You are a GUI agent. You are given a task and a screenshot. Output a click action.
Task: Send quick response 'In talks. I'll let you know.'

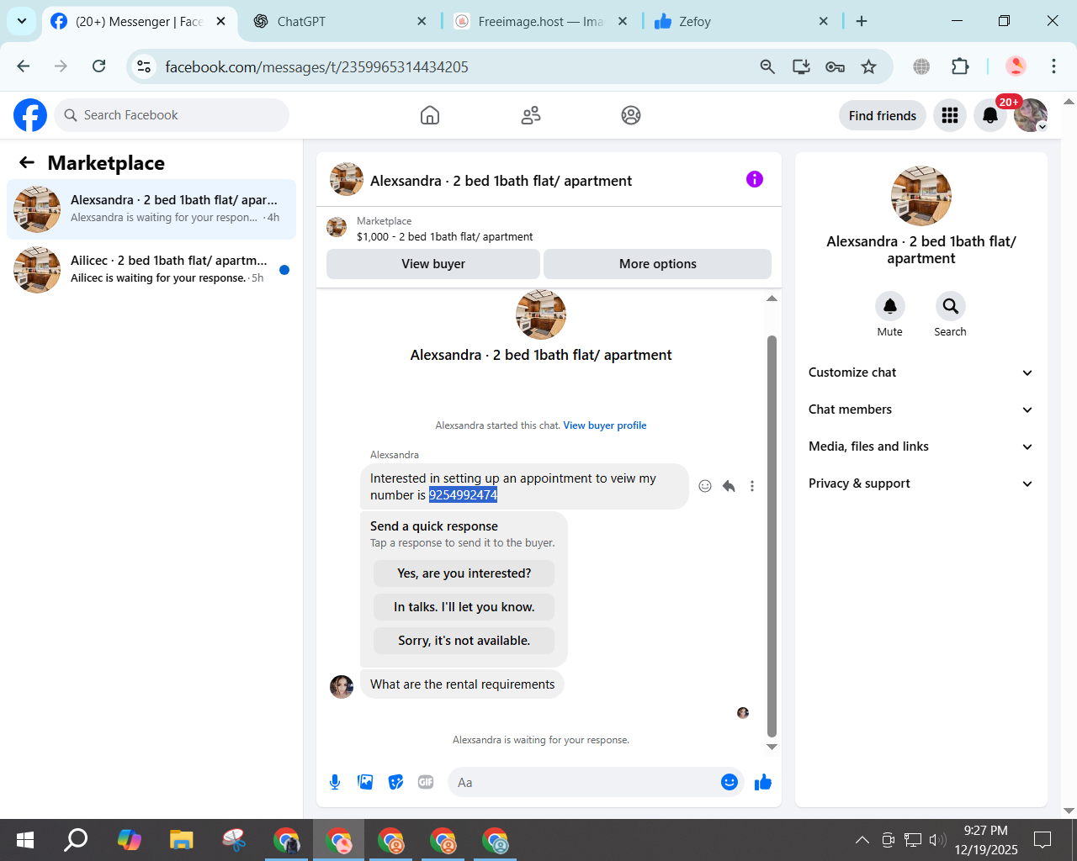tap(464, 607)
